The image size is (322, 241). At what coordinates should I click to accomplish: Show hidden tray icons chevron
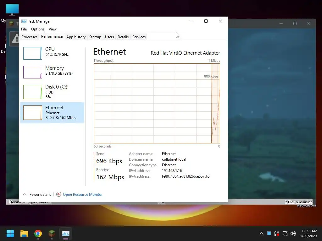coord(261,233)
